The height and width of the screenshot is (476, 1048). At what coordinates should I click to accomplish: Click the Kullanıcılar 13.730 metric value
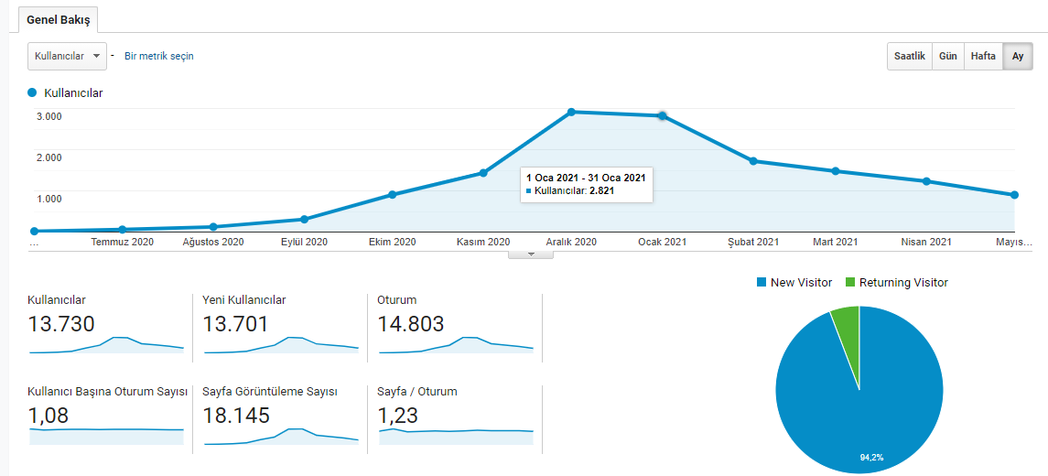pos(61,324)
